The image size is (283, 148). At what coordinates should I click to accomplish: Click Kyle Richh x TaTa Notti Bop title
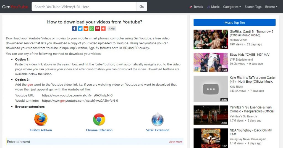point(253,80)
